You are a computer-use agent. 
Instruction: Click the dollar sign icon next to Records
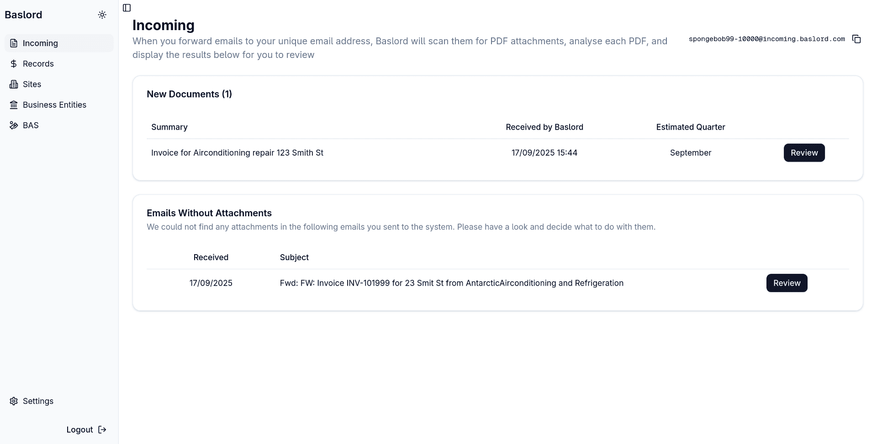[14, 63]
